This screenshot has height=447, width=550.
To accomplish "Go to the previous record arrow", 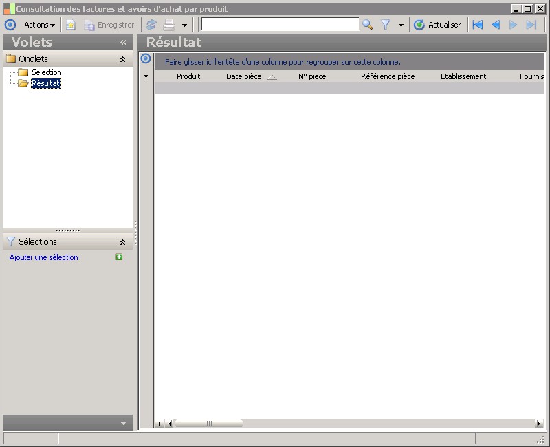I will [496, 25].
